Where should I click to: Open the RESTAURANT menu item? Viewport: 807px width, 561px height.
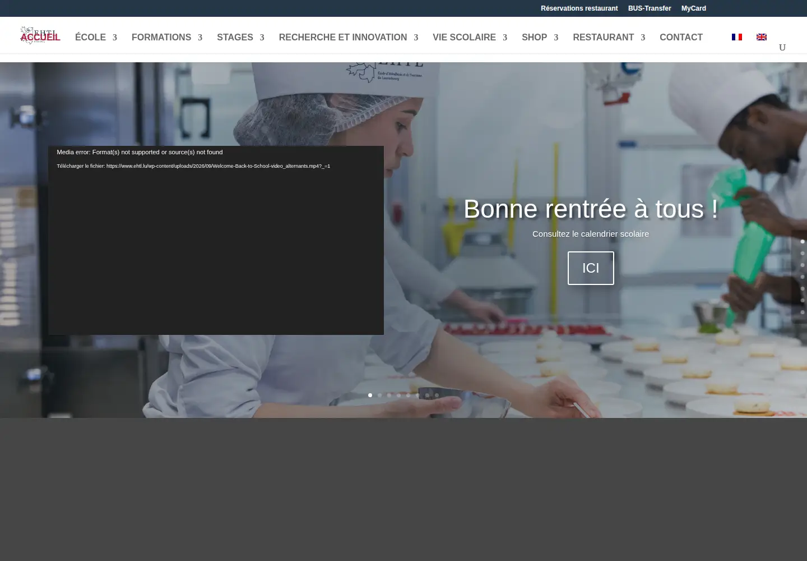[x=603, y=37]
